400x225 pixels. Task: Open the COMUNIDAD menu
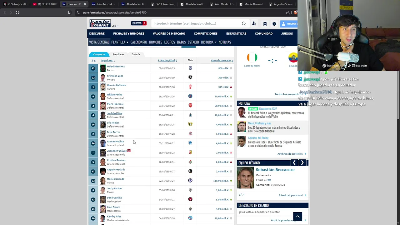264,33
